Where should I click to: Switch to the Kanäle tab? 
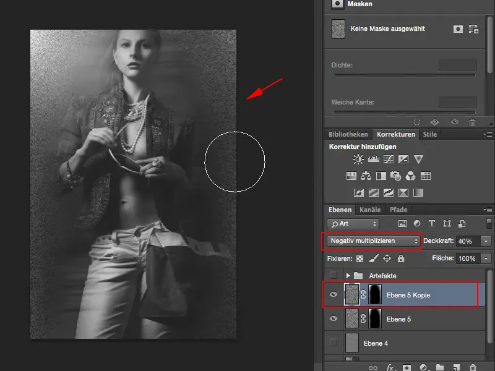(x=370, y=209)
